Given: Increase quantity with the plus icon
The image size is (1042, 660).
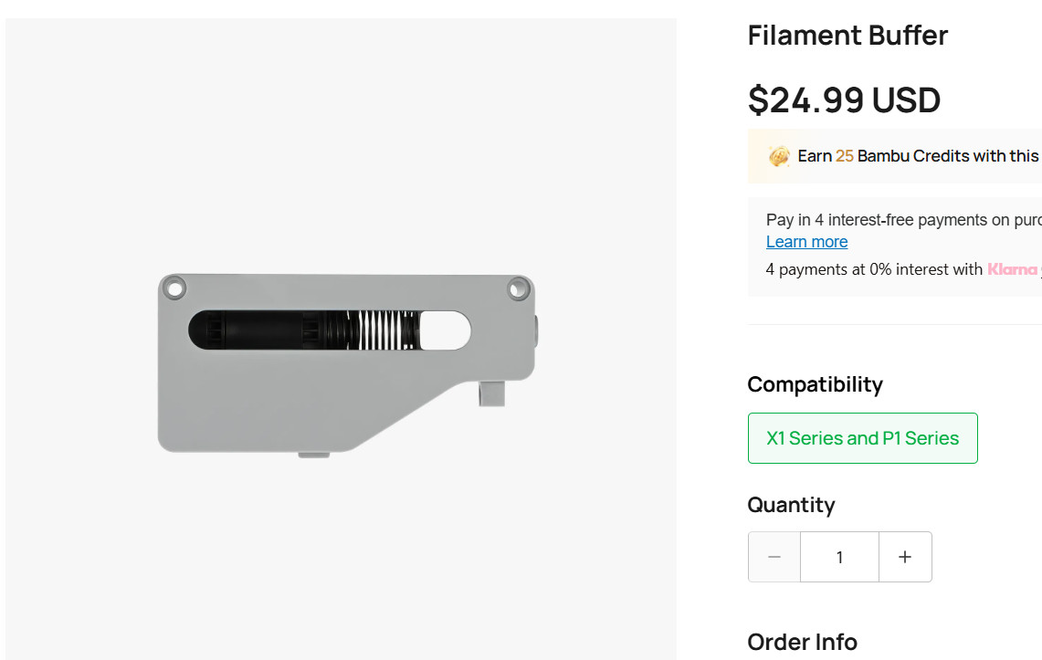Looking at the screenshot, I should [x=905, y=557].
